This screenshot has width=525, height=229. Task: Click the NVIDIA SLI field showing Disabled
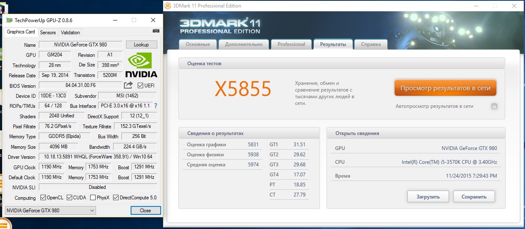click(x=98, y=187)
